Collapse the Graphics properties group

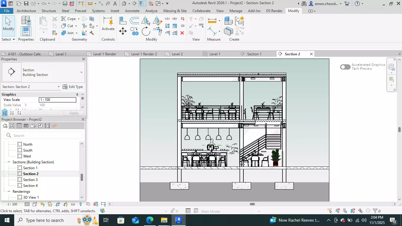tap(77, 94)
